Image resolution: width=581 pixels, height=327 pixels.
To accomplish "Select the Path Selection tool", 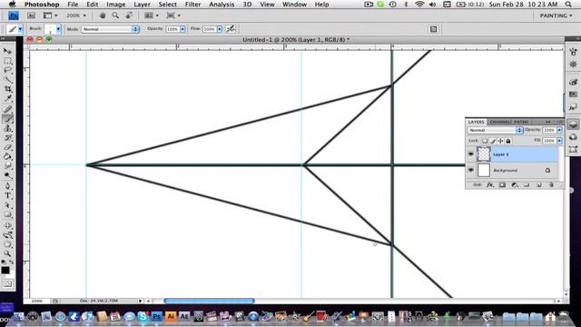I will click(x=7, y=205).
